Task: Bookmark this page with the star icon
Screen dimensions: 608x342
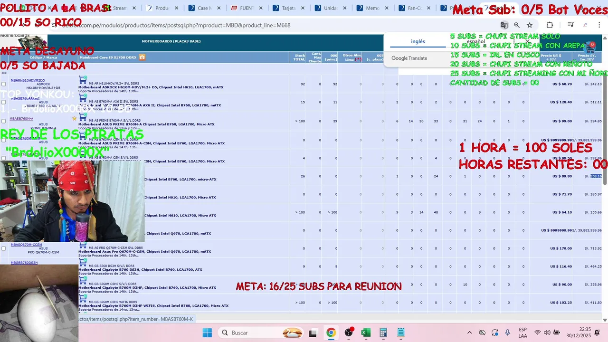Action: point(530,25)
